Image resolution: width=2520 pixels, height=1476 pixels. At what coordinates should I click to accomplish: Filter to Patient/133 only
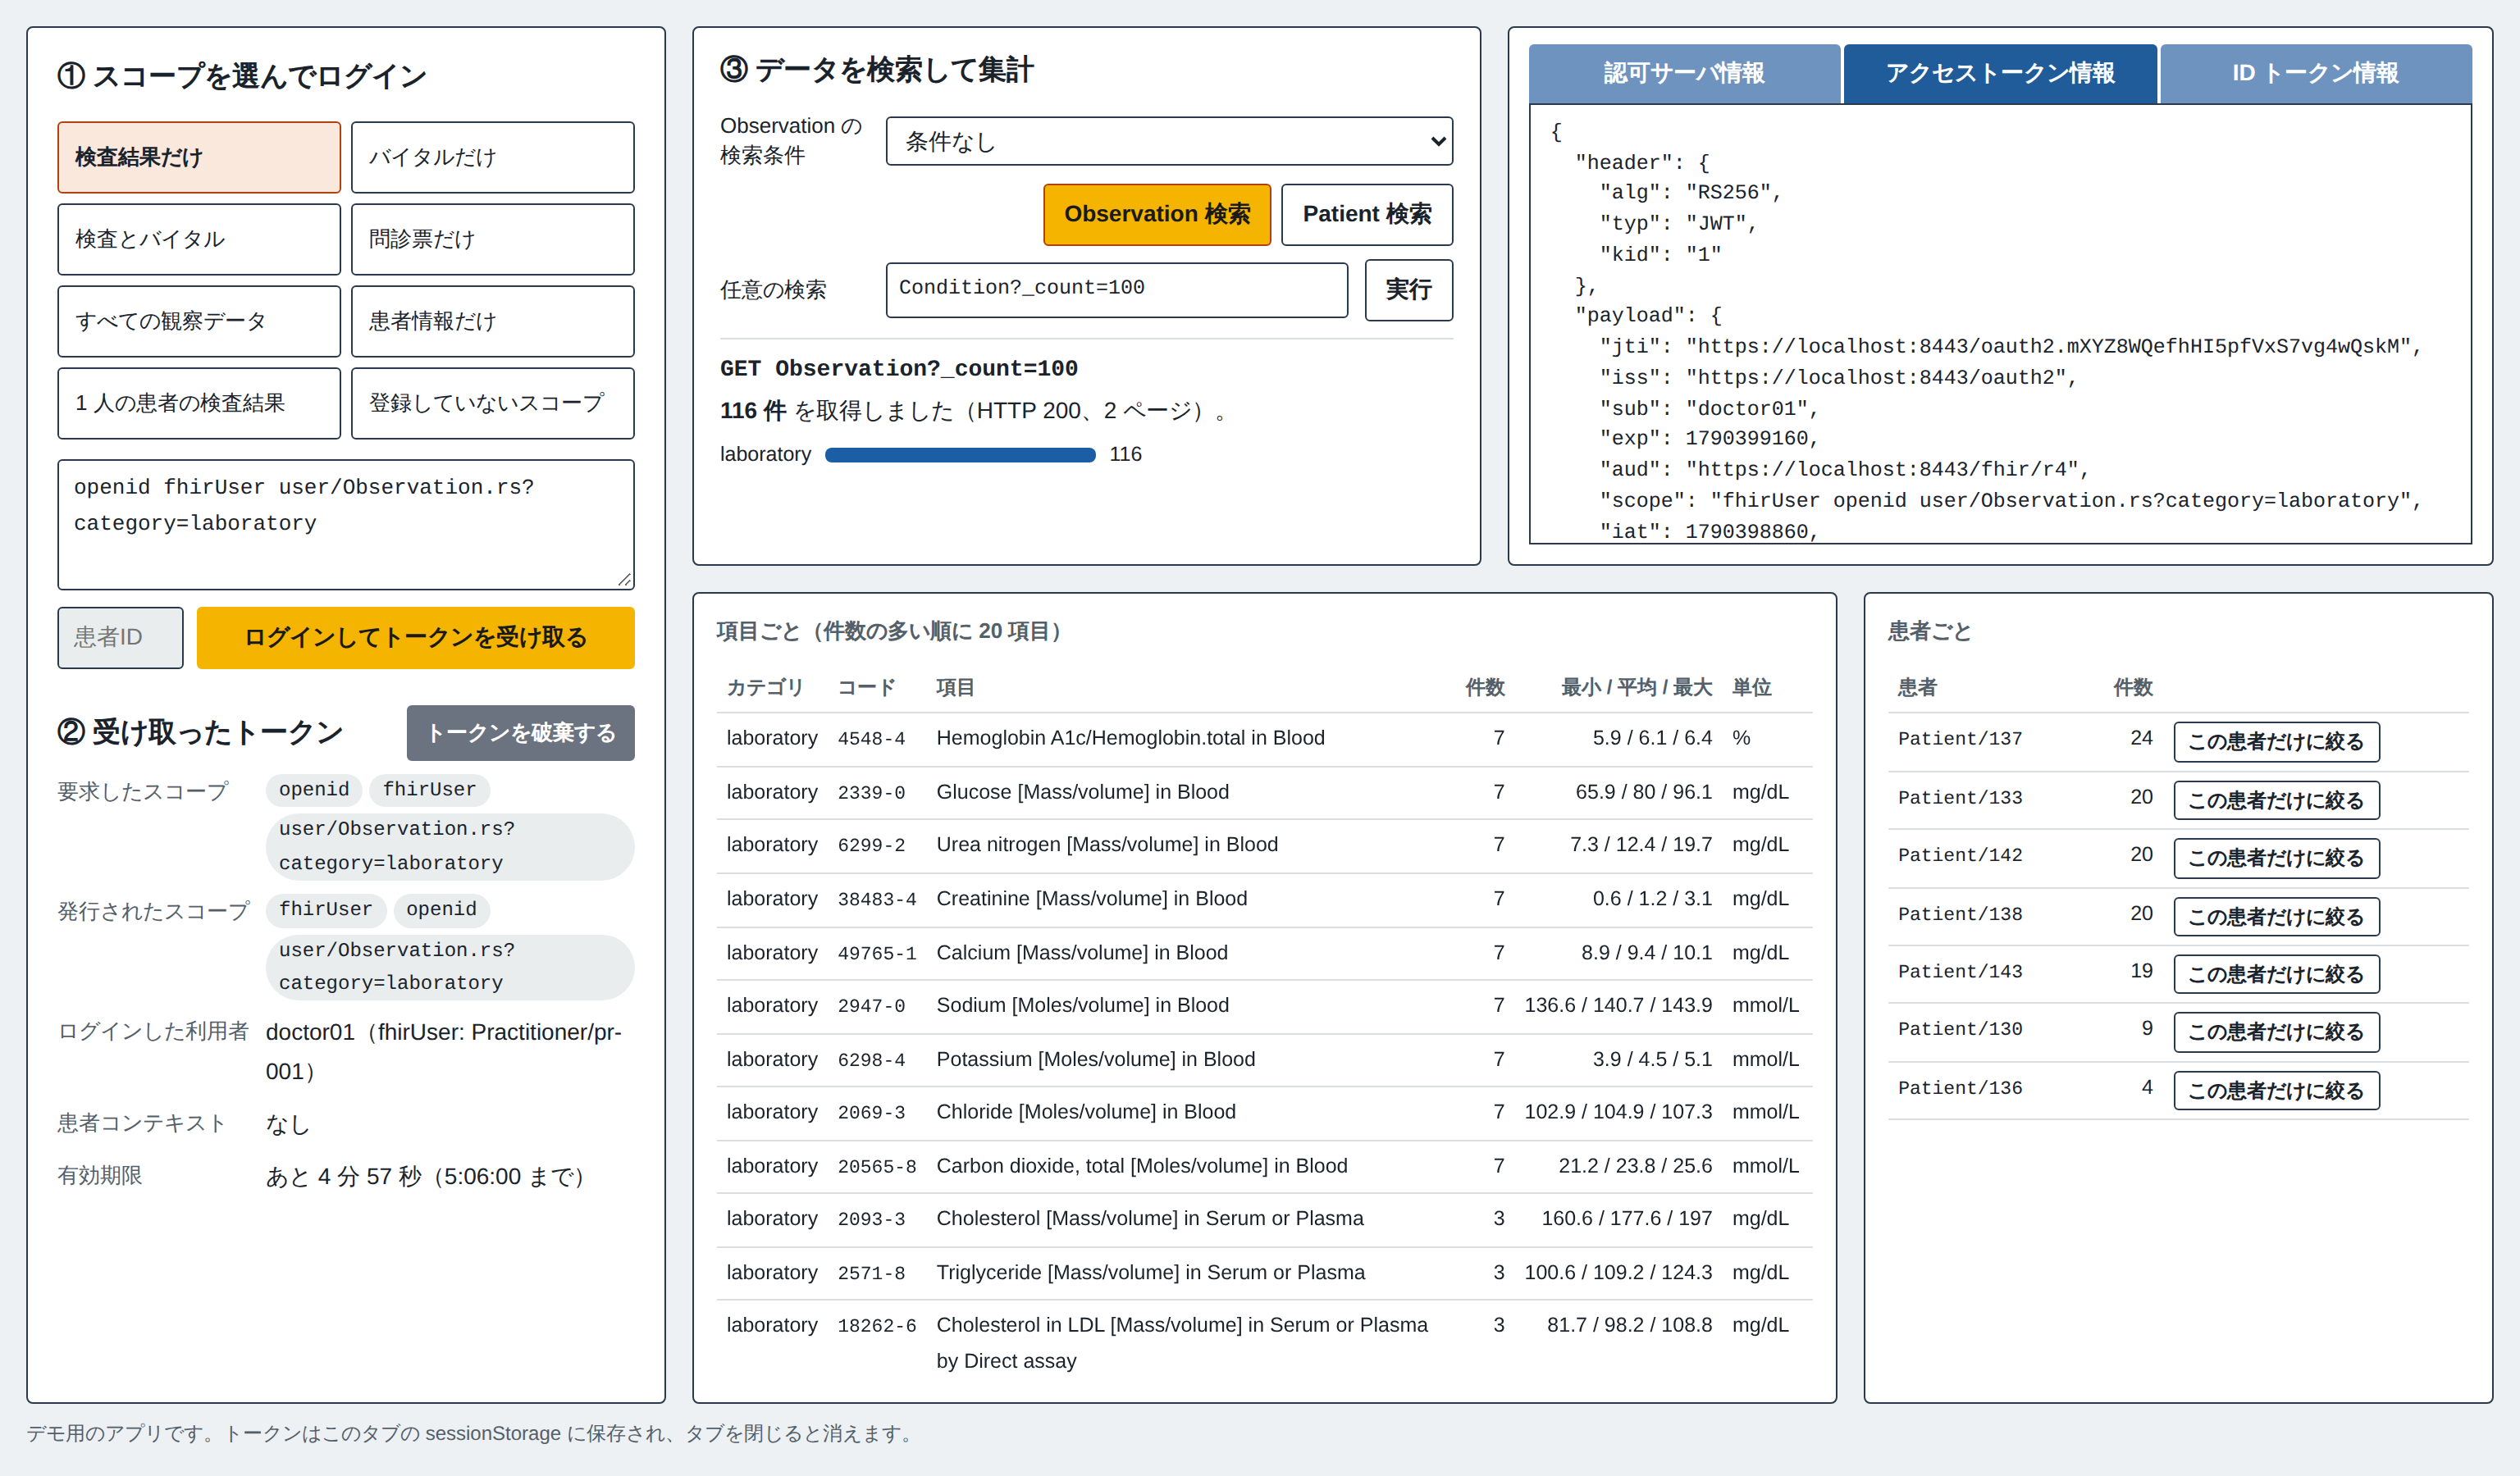pyautogui.click(x=2276, y=799)
